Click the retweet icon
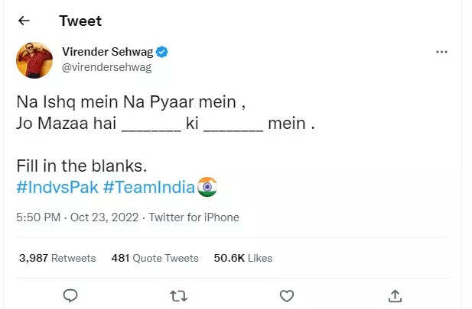Viewport: 472px width, 309px height. pyautogui.click(x=177, y=295)
